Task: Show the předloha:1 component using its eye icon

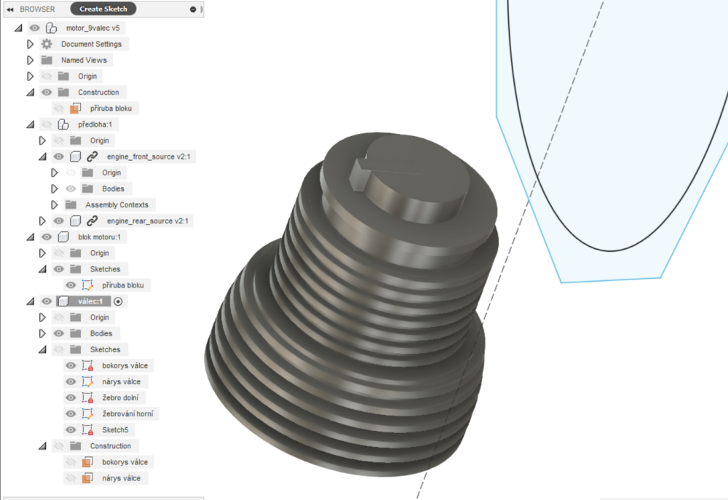Action: [47, 124]
